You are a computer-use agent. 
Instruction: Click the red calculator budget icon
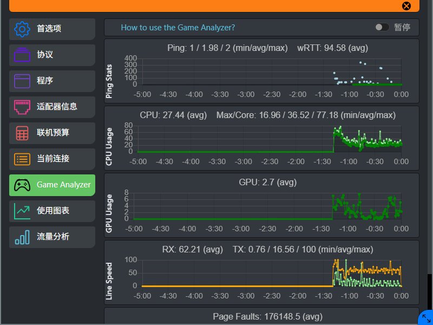coord(22,133)
